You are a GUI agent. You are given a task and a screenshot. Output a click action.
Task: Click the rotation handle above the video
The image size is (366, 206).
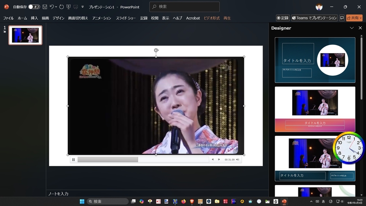[156, 50]
